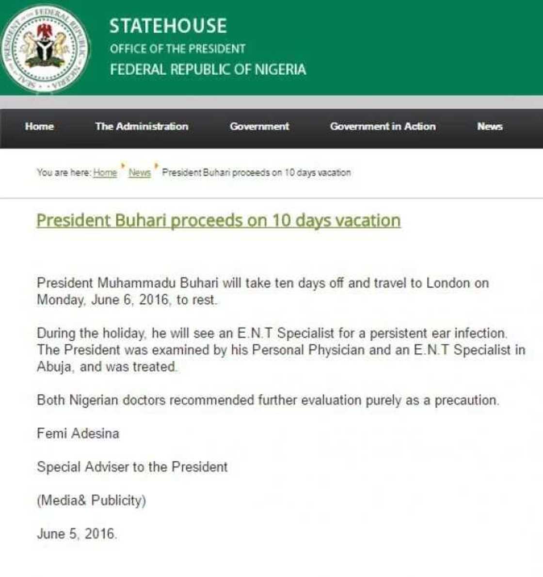Open the Government menu
The image size is (543, 577).
pos(260,126)
